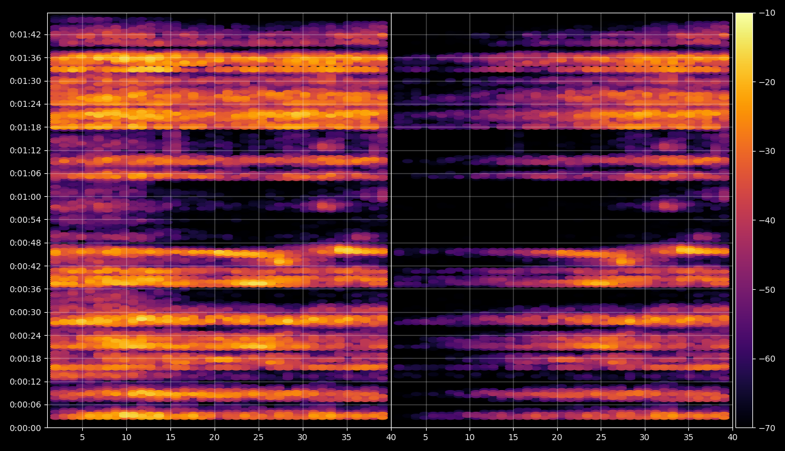Click the 0:01:42 time axis label
This screenshot has width=785, height=451.
tap(25, 34)
